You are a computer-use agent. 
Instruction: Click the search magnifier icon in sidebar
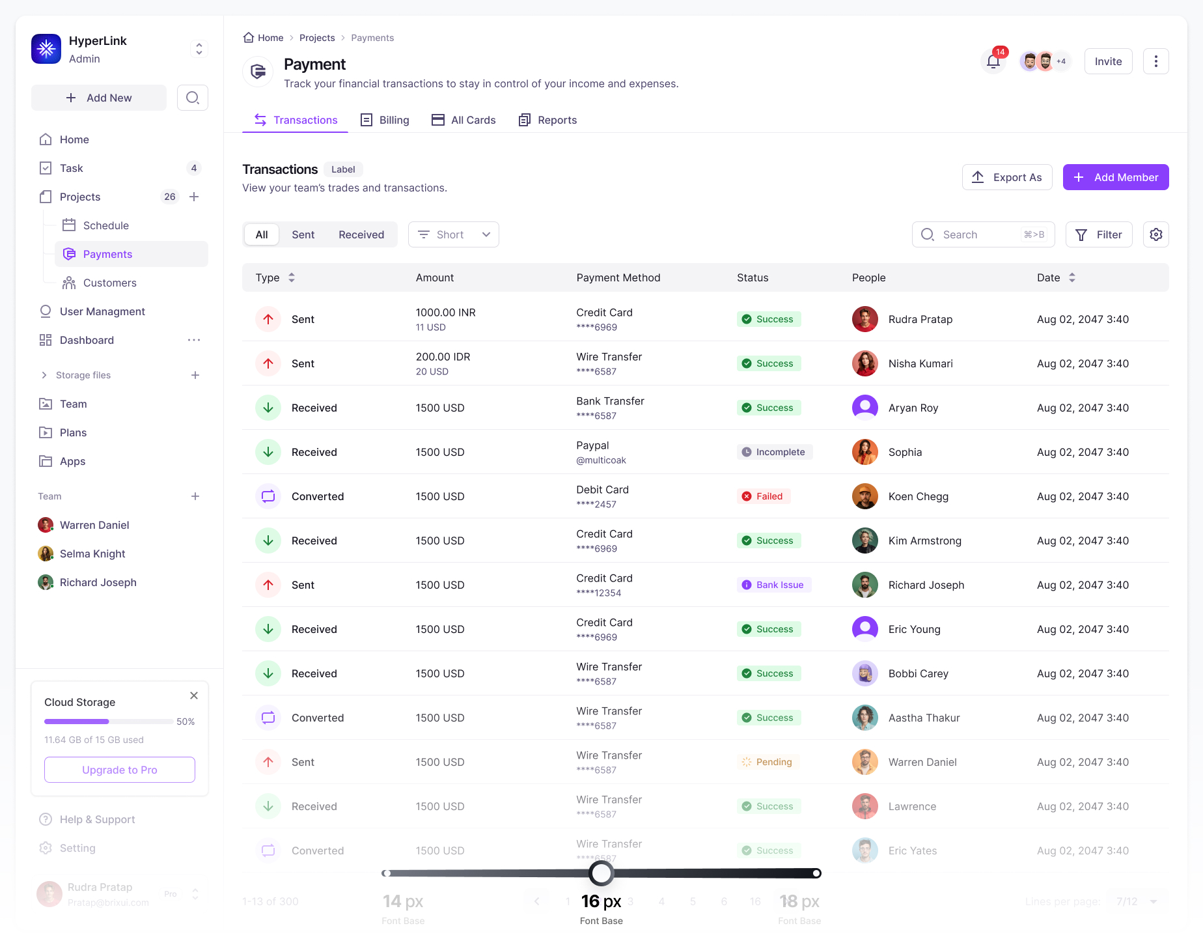coord(192,98)
